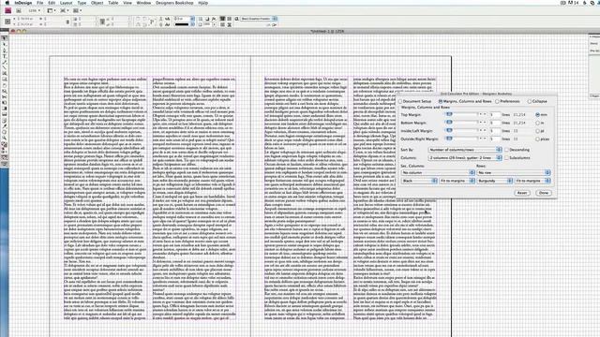Viewport: 600px width, 337px height.
Task: Open the Layout menu
Action: 66,3
